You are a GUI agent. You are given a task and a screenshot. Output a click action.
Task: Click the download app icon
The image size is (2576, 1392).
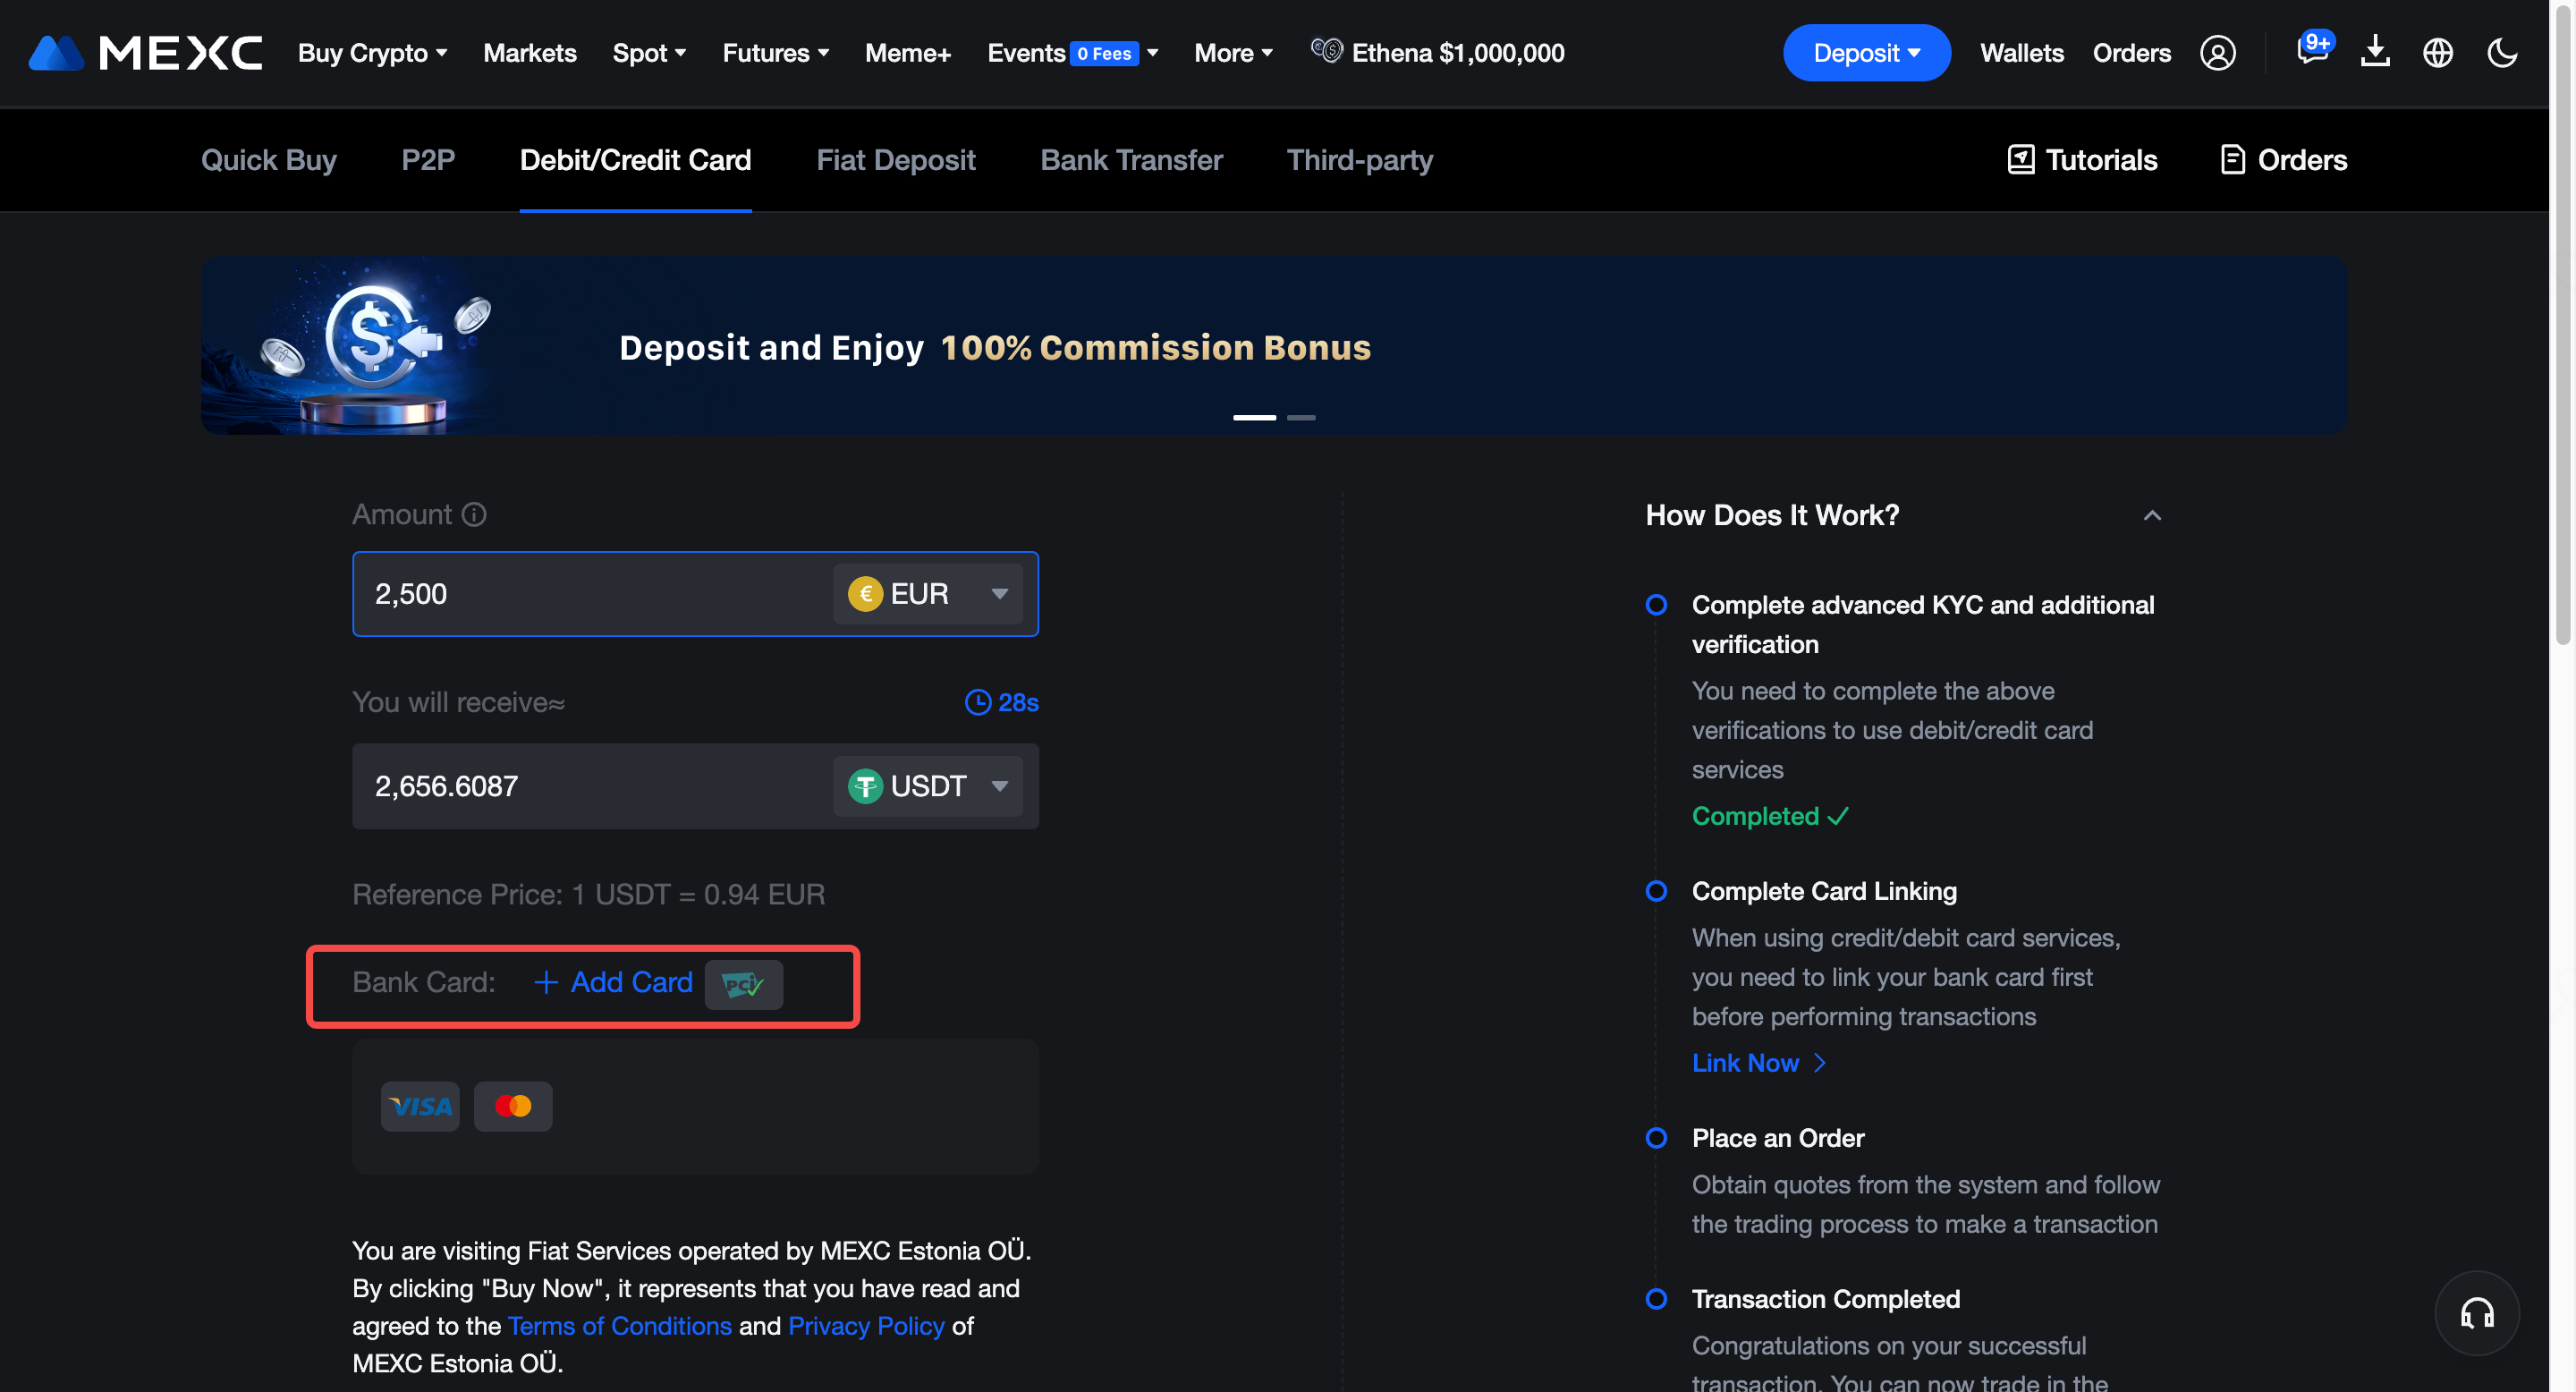(2375, 52)
